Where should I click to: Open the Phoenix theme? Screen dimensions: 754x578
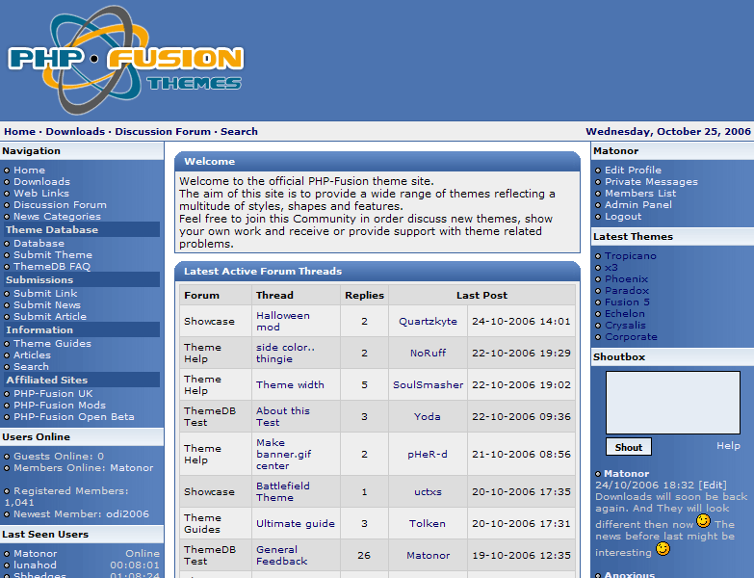627,279
